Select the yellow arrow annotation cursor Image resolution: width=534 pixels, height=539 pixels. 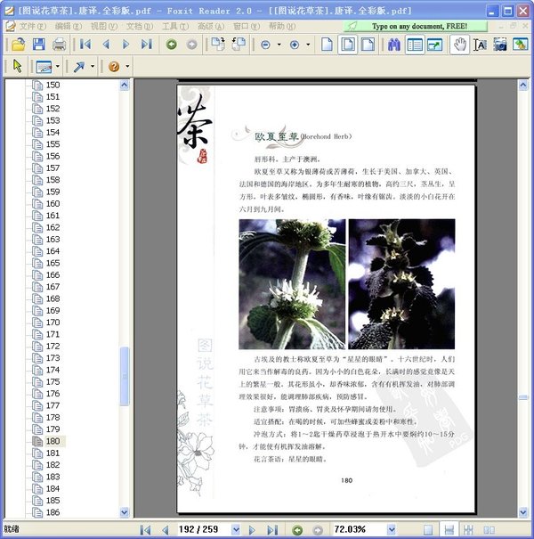click(17, 66)
